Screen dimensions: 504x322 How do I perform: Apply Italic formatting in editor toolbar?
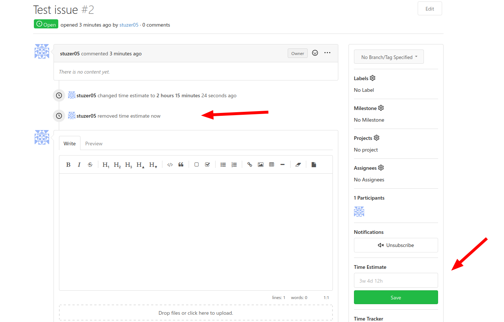tap(79, 165)
